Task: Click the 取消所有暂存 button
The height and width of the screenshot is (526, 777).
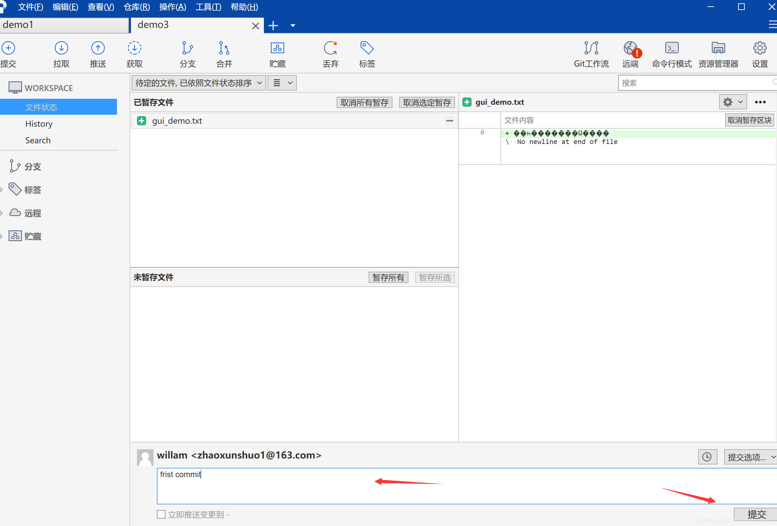Action: 364,102
